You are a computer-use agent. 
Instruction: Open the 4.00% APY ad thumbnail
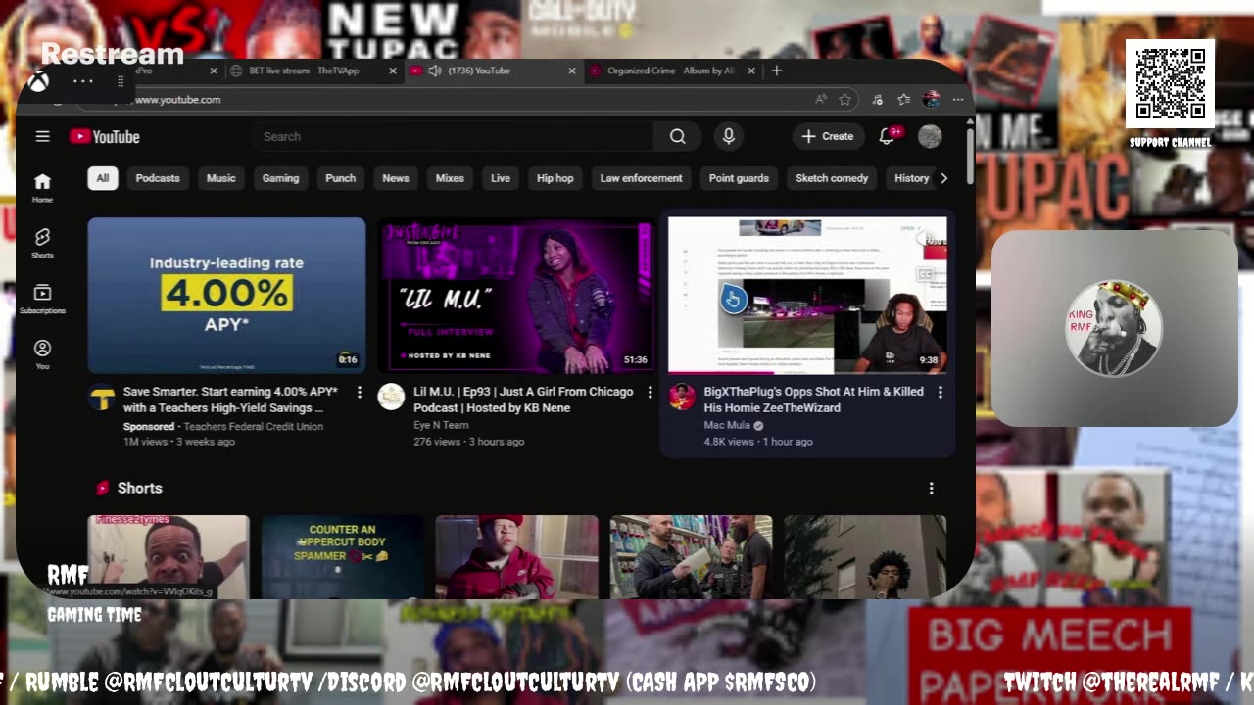[226, 296]
